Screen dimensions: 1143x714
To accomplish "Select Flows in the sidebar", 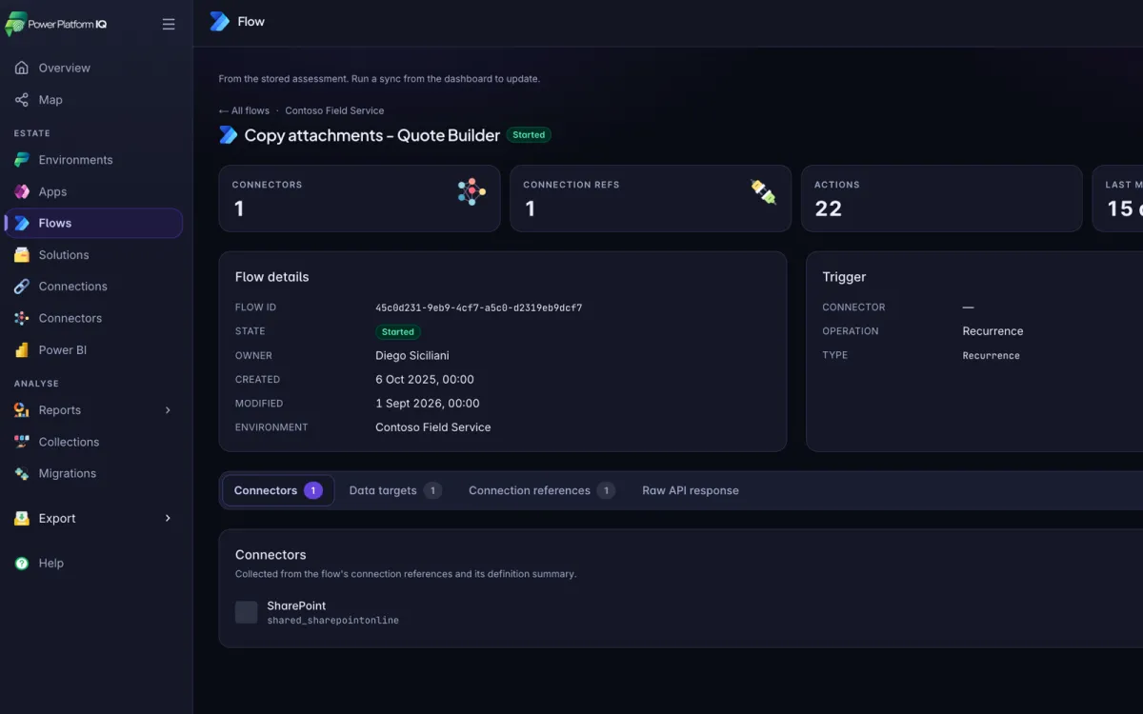I will pyautogui.click(x=93, y=223).
